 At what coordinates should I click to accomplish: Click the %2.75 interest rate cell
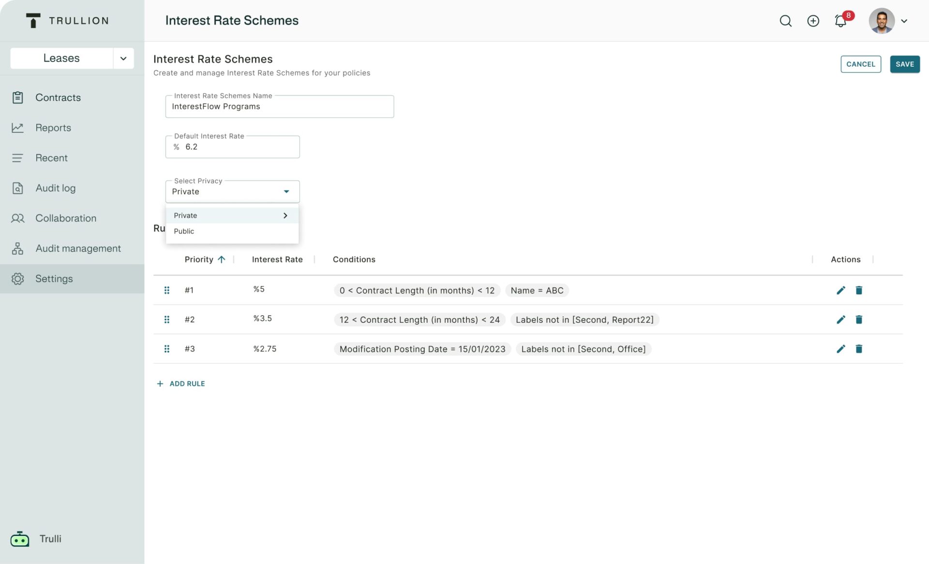click(x=265, y=349)
